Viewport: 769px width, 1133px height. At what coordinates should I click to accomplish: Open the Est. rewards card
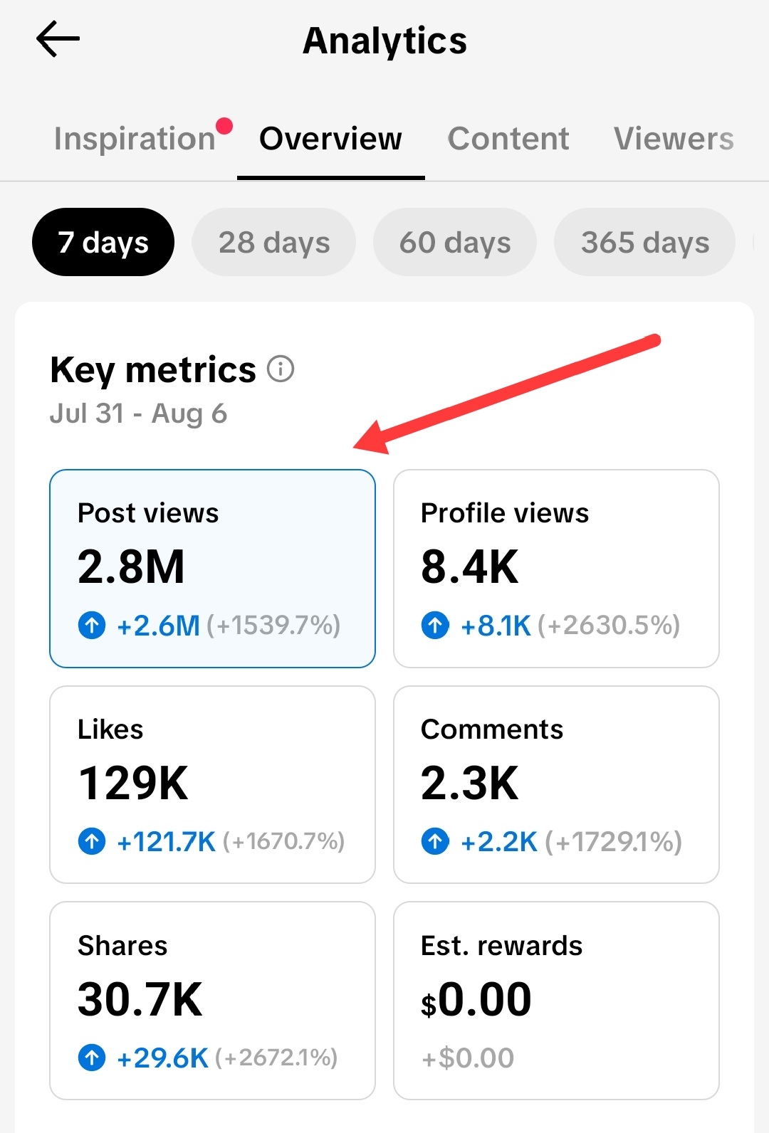point(556,1001)
